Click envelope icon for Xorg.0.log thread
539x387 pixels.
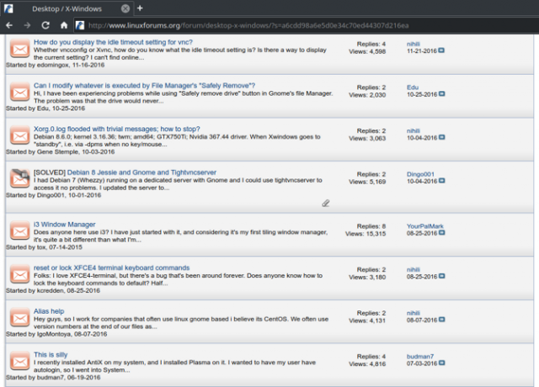tap(19, 135)
